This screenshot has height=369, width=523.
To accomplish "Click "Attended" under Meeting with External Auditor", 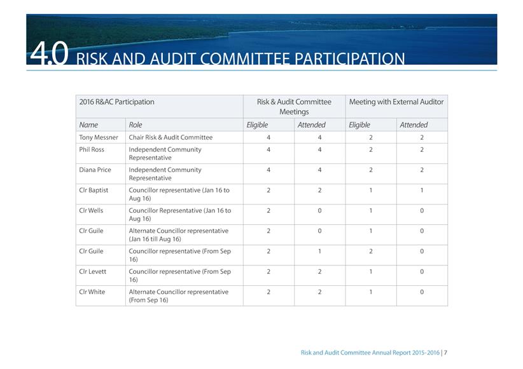I will pyautogui.click(x=414, y=125).
